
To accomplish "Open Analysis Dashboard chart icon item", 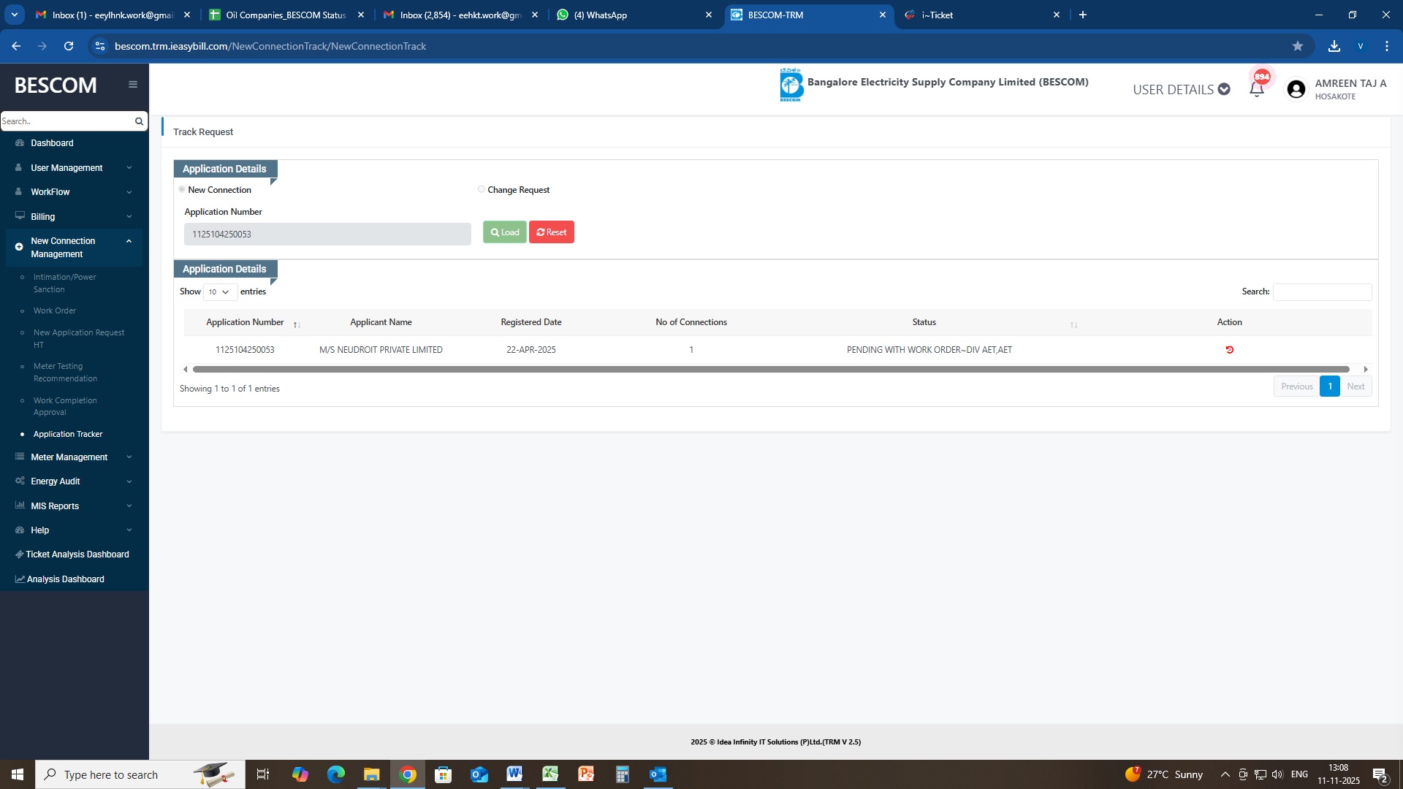I will (64, 579).
